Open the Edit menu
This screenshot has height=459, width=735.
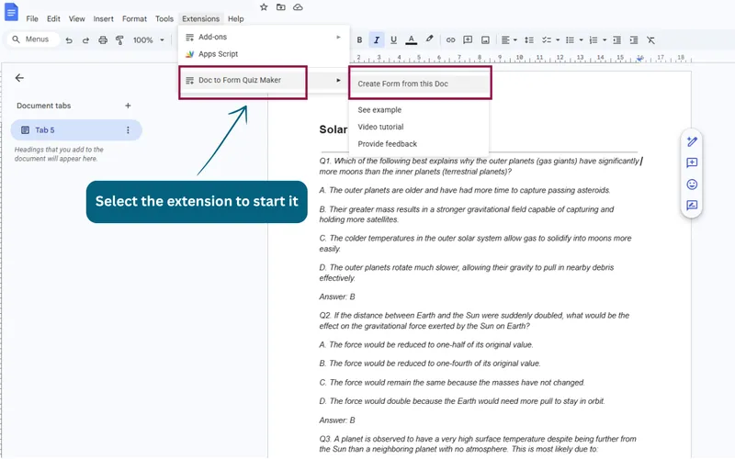[53, 18]
